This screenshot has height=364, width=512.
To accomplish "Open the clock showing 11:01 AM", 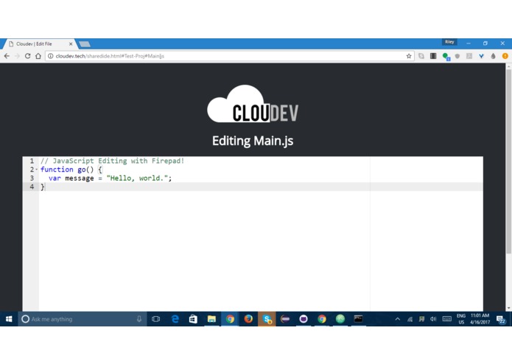I will click(480, 319).
